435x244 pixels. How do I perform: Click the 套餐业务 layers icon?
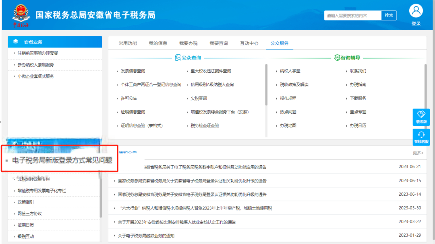[16, 41]
